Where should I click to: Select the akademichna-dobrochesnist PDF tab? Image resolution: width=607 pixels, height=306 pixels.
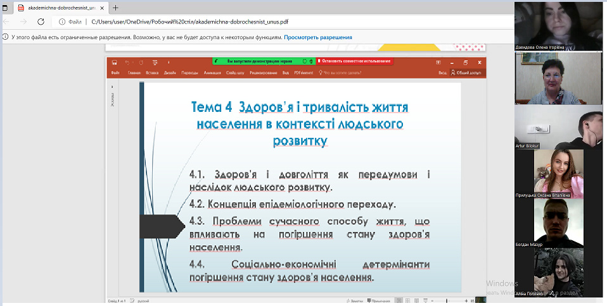point(60,8)
